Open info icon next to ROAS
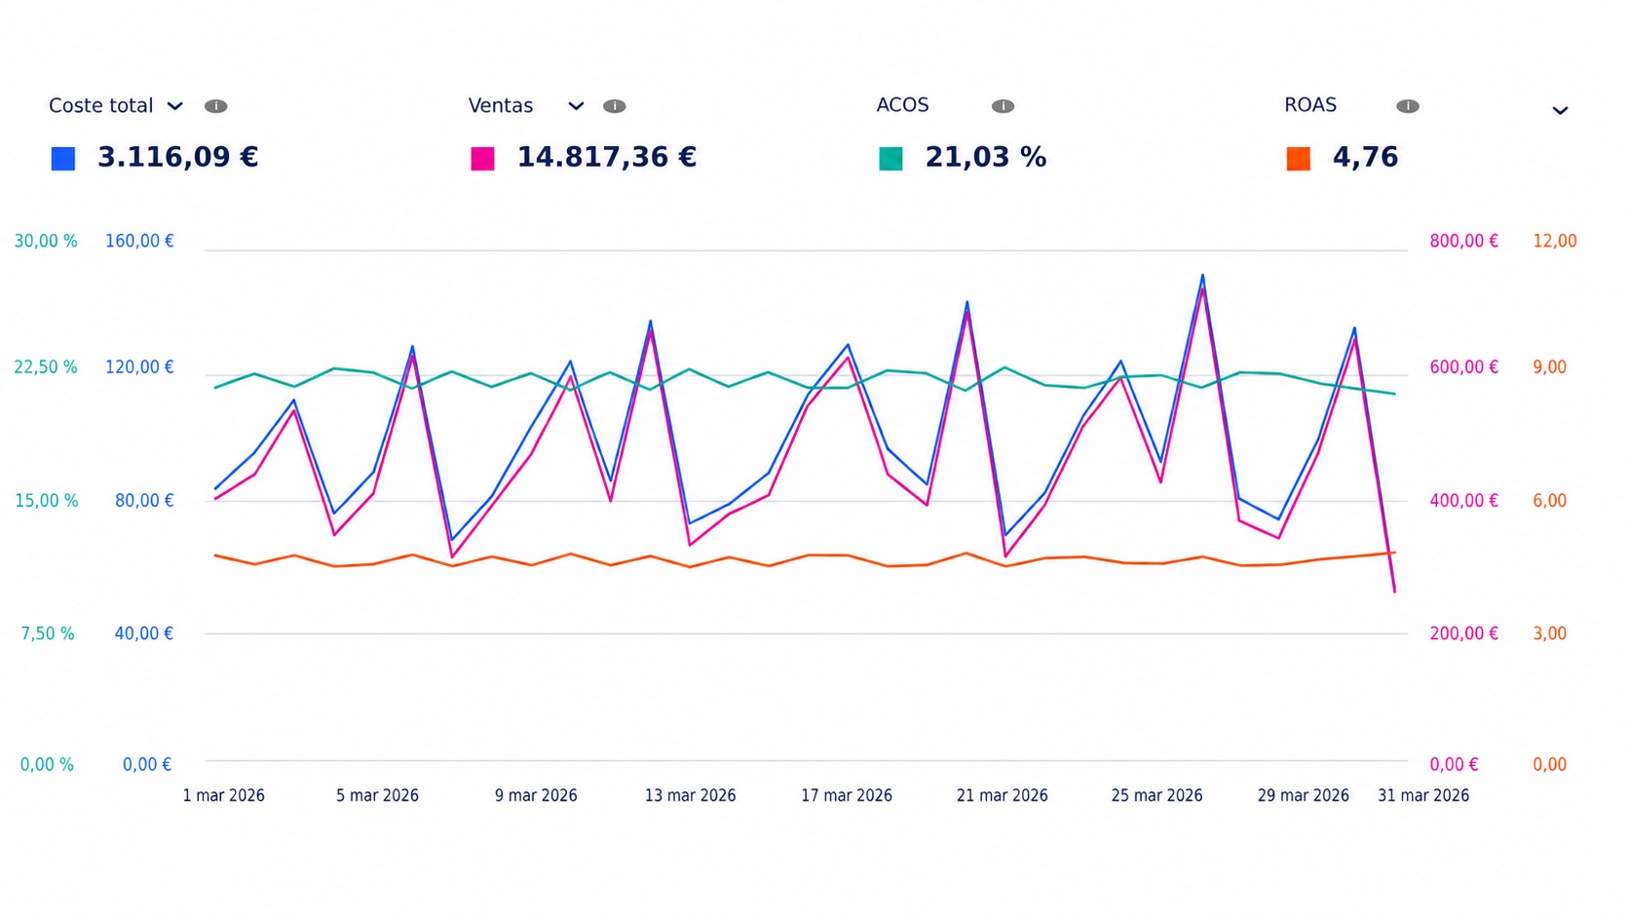 pyautogui.click(x=1407, y=106)
